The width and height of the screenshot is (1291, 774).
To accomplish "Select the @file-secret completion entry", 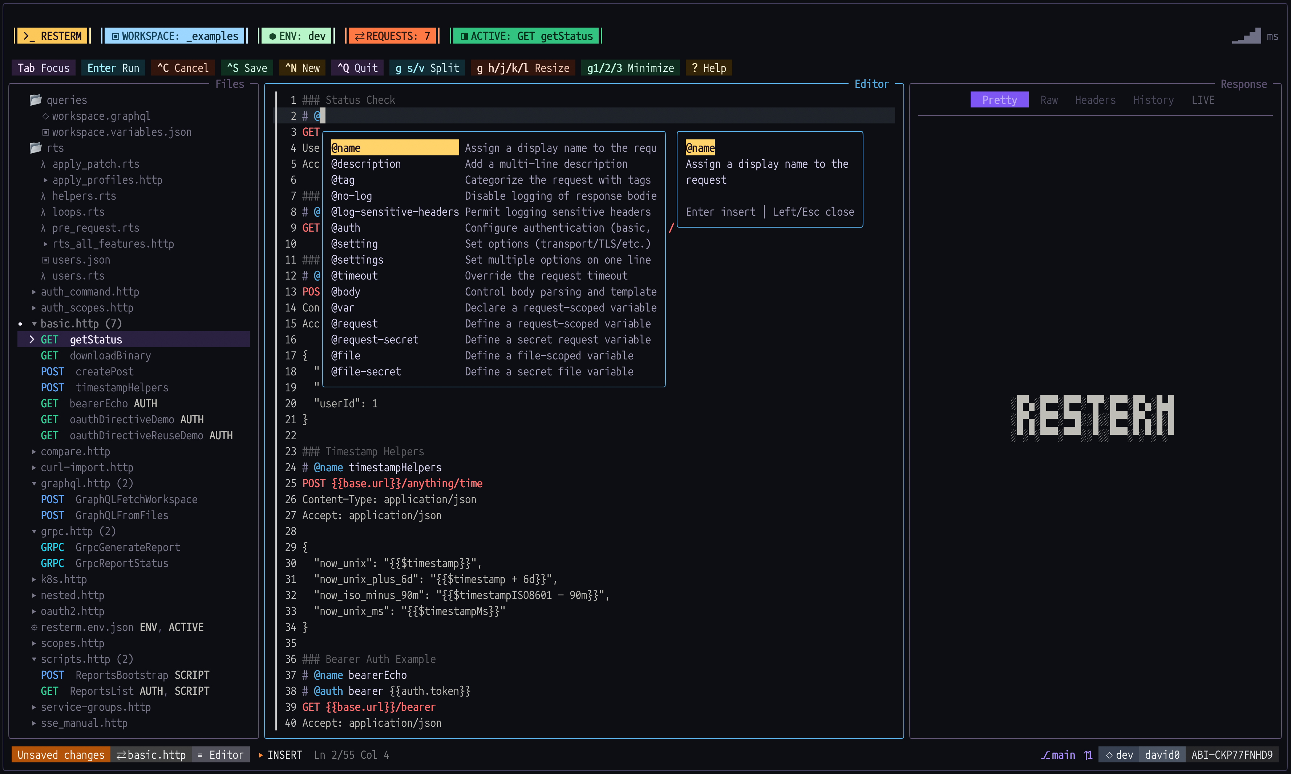I will [x=494, y=371].
